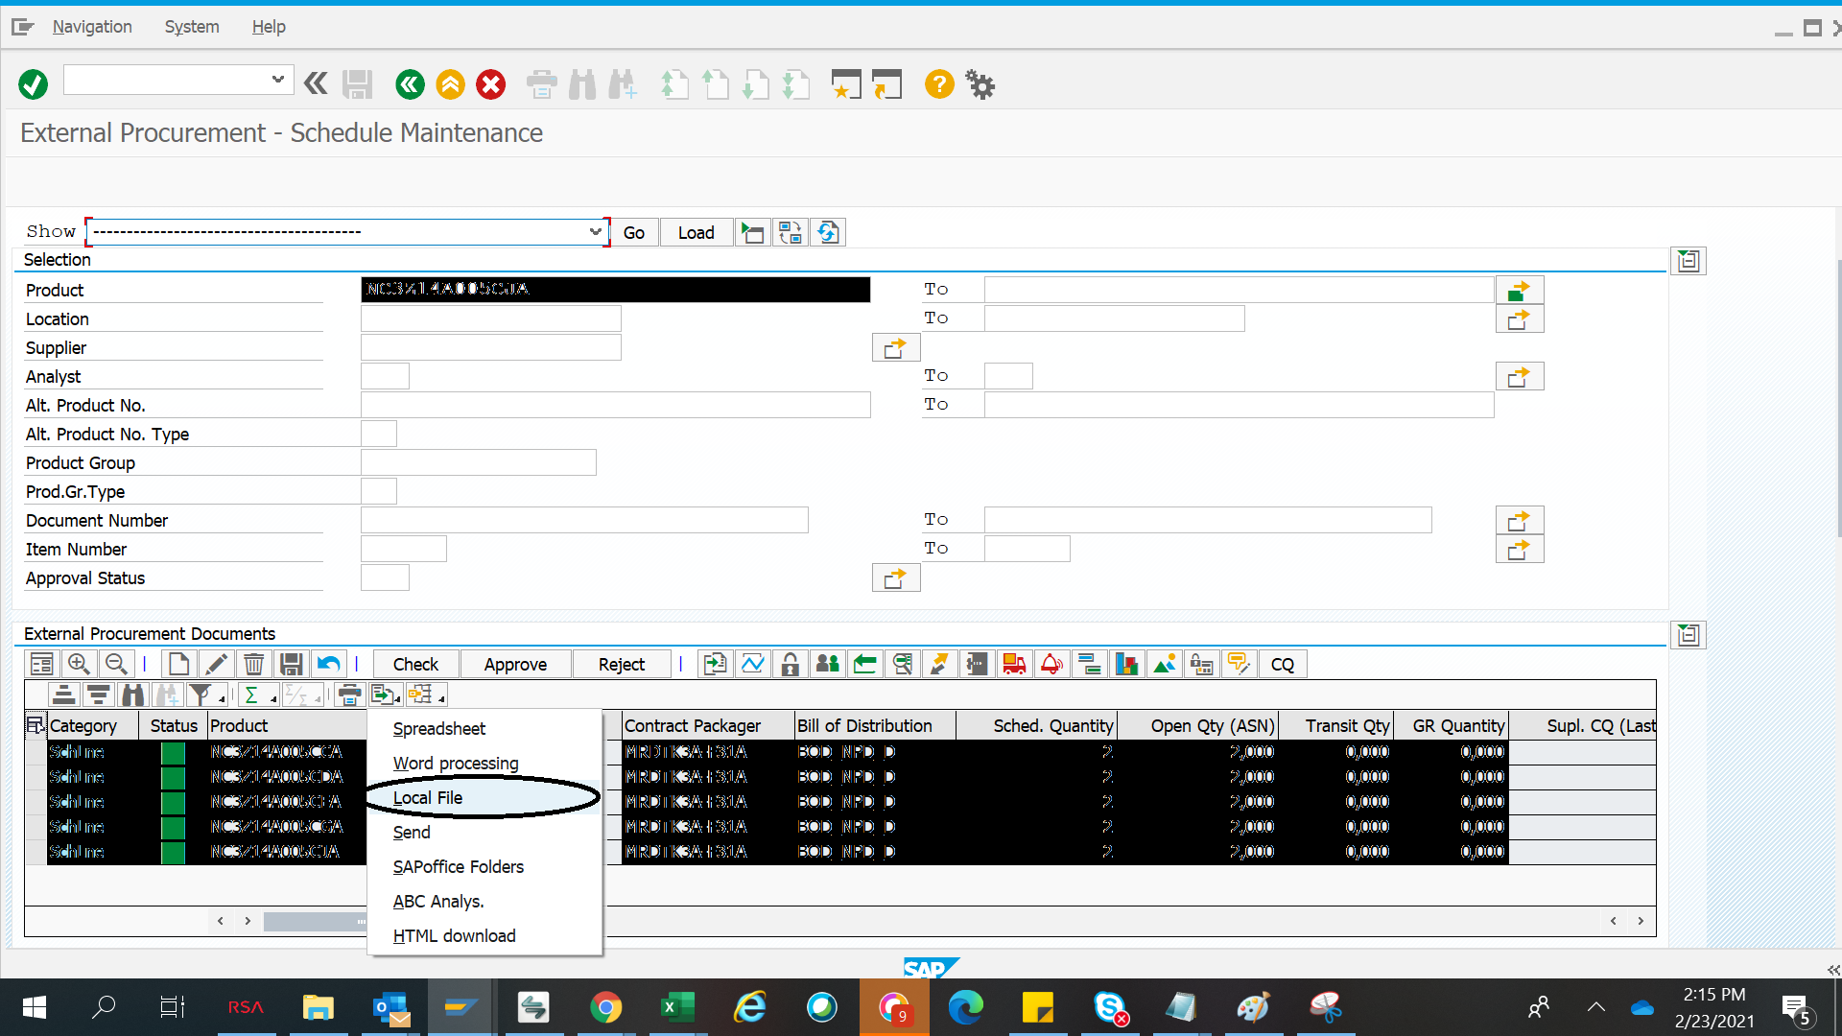The height and width of the screenshot is (1036, 1842).
Task: Select Local File from export menu
Action: [428, 797]
